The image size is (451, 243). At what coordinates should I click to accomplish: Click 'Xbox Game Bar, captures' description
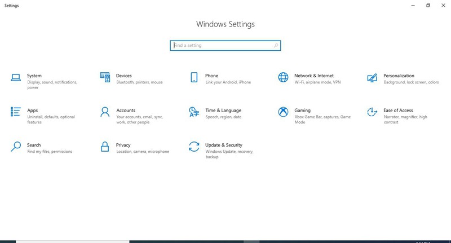tap(322, 120)
